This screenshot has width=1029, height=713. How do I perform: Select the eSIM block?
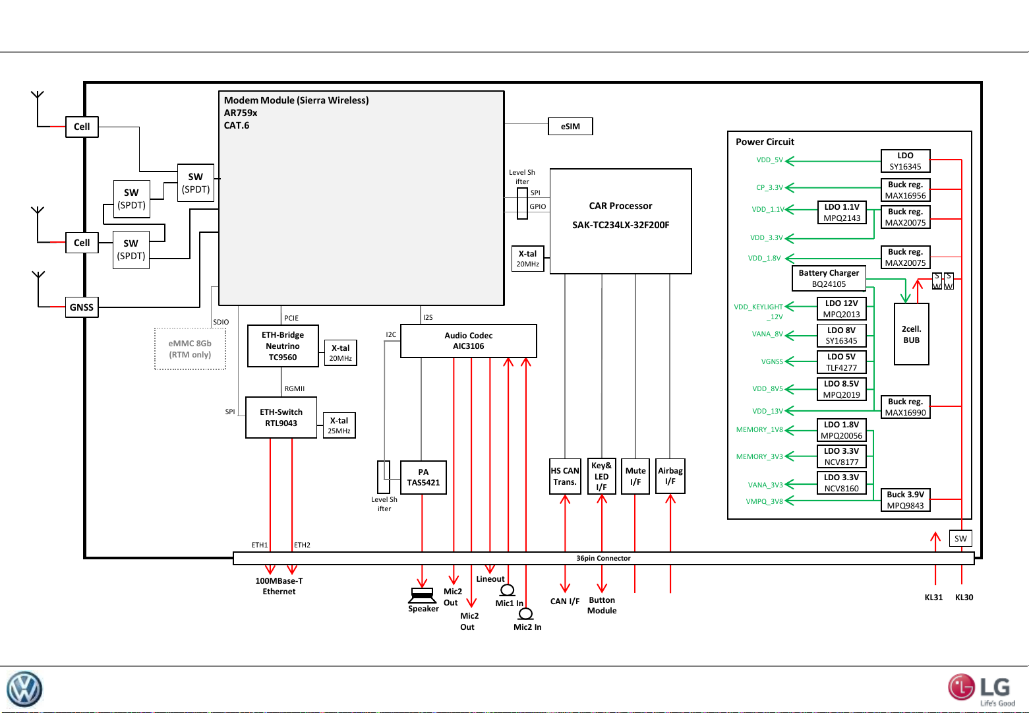(x=570, y=126)
